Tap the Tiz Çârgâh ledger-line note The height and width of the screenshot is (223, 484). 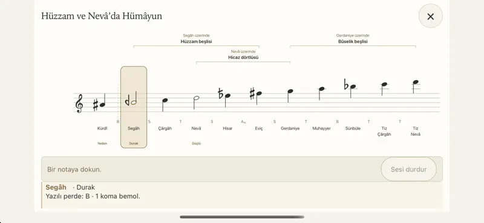pyautogui.click(x=384, y=84)
